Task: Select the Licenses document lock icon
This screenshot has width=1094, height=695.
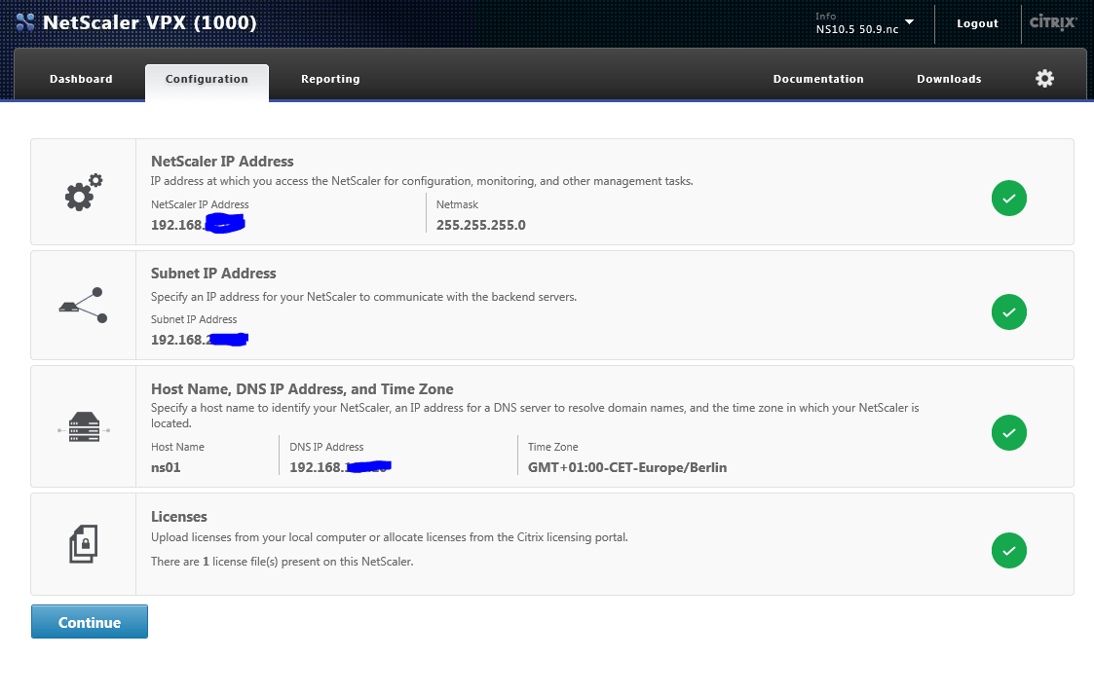Action: tap(84, 544)
